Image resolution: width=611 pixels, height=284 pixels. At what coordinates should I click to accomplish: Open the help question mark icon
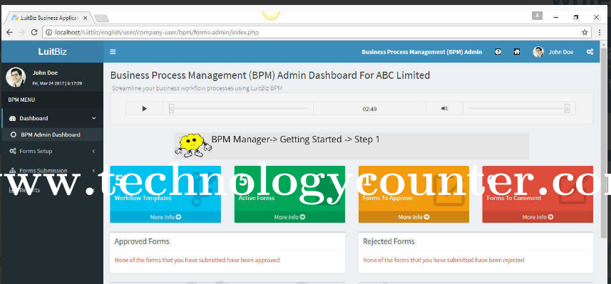498,52
